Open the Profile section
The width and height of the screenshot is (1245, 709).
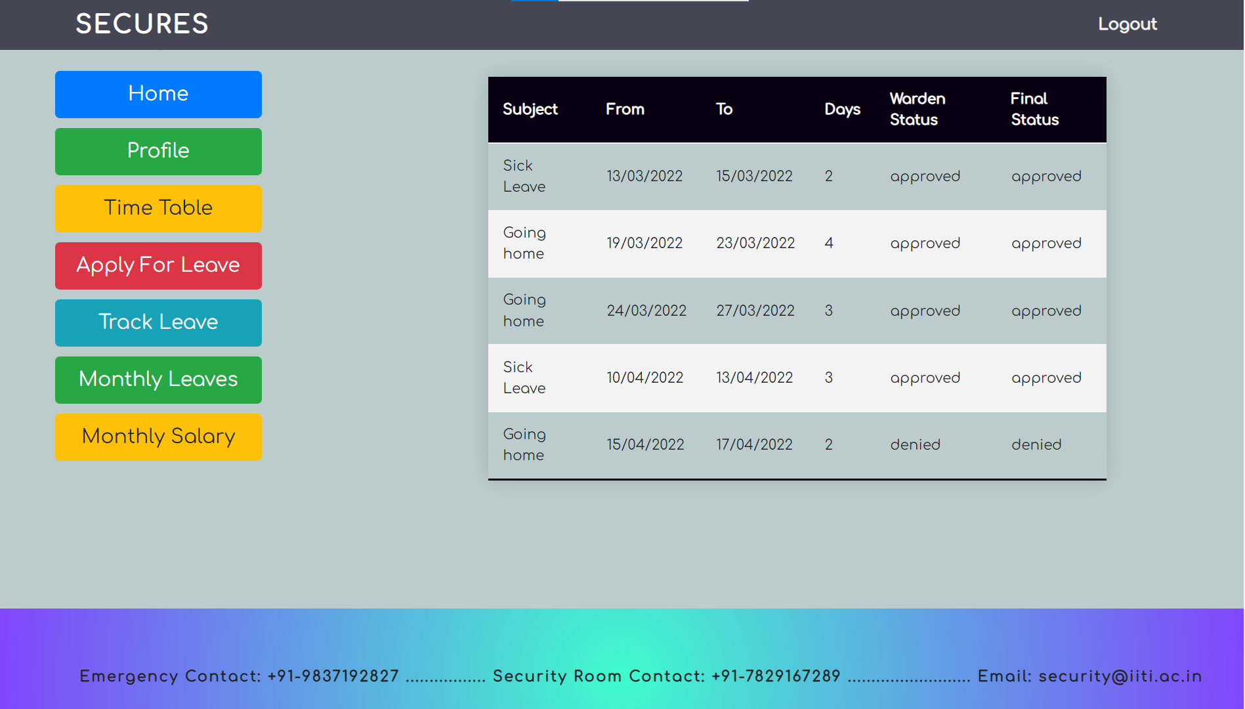point(158,151)
